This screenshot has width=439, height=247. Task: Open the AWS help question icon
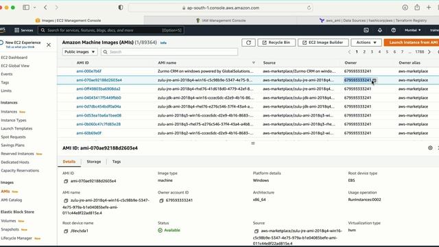[393, 30]
